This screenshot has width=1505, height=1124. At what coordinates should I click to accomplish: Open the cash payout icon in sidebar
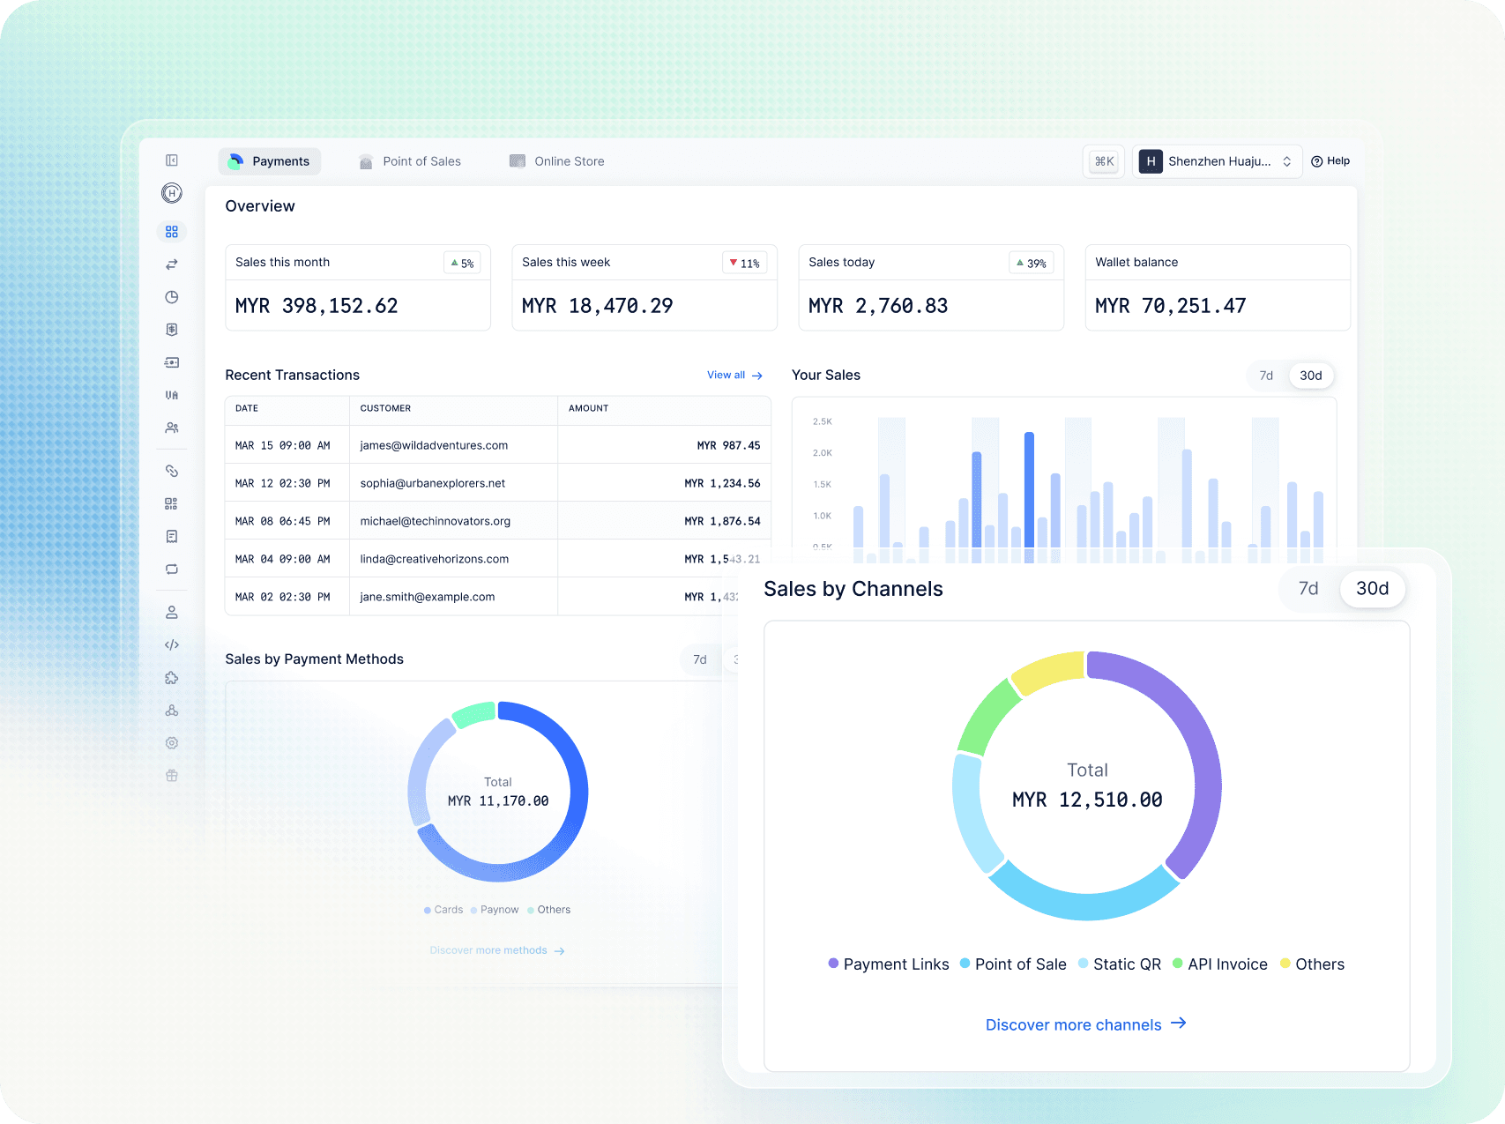(x=172, y=362)
